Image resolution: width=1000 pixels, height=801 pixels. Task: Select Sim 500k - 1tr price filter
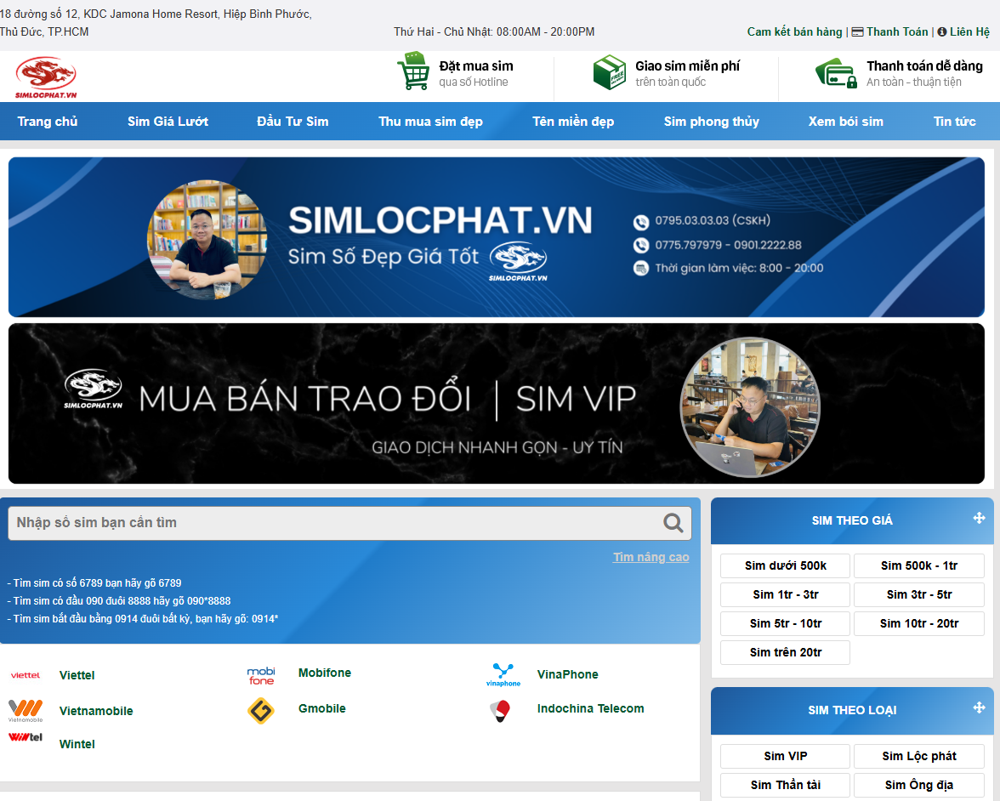[919, 565]
